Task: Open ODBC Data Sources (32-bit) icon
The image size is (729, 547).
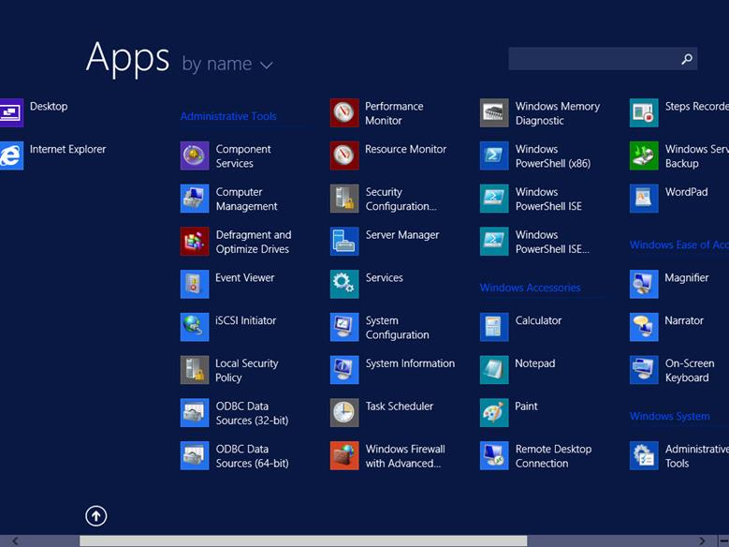Action: [195, 412]
